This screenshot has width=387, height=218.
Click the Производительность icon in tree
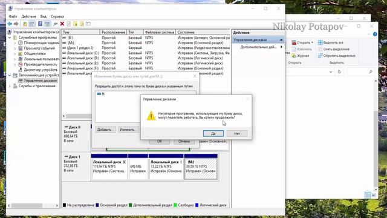[21, 64]
